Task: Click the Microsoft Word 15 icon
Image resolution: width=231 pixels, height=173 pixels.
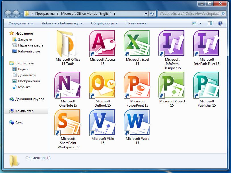Action: point(137,123)
